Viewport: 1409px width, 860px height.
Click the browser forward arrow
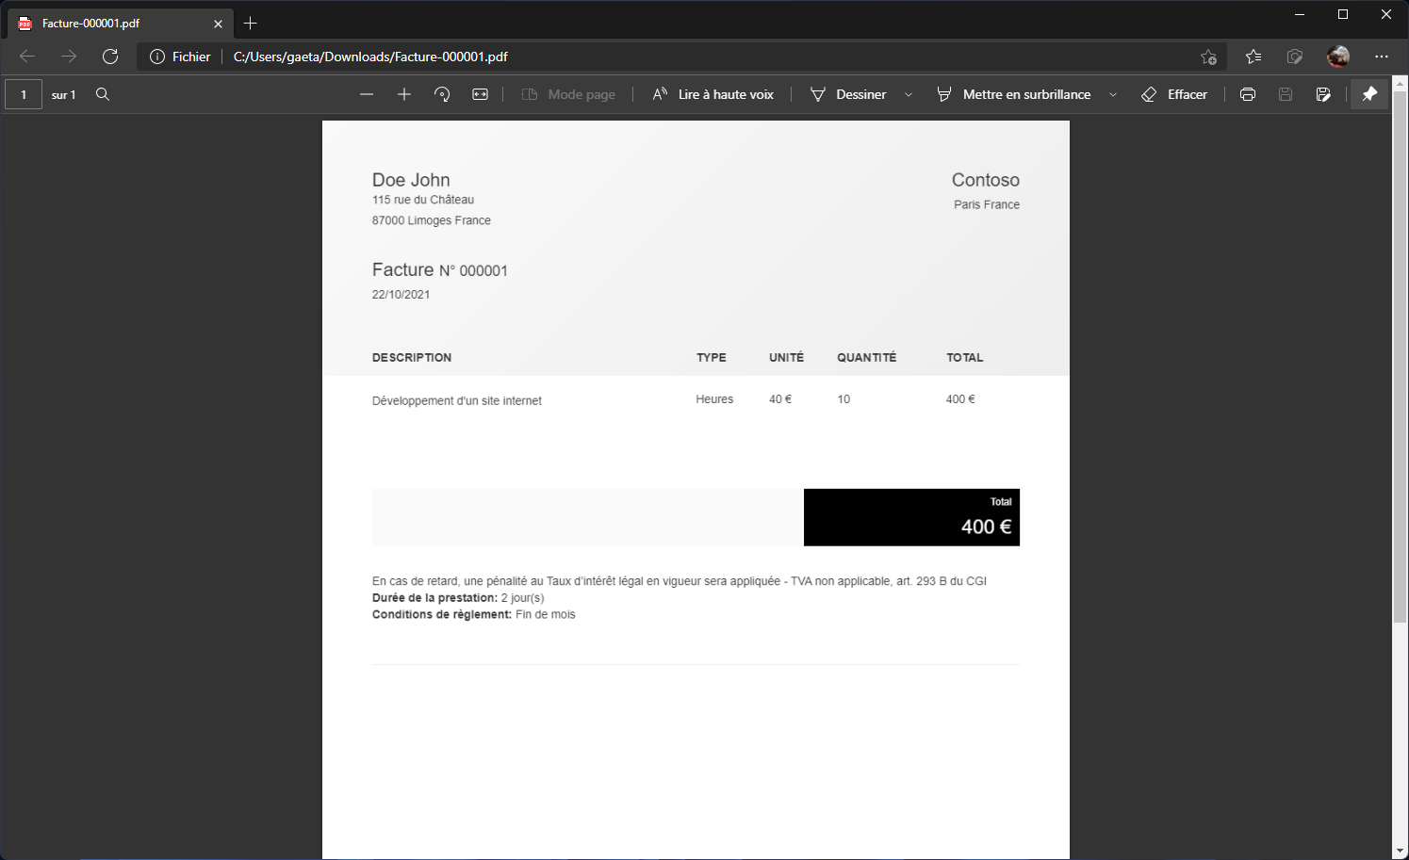pyautogui.click(x=69, y=57)
